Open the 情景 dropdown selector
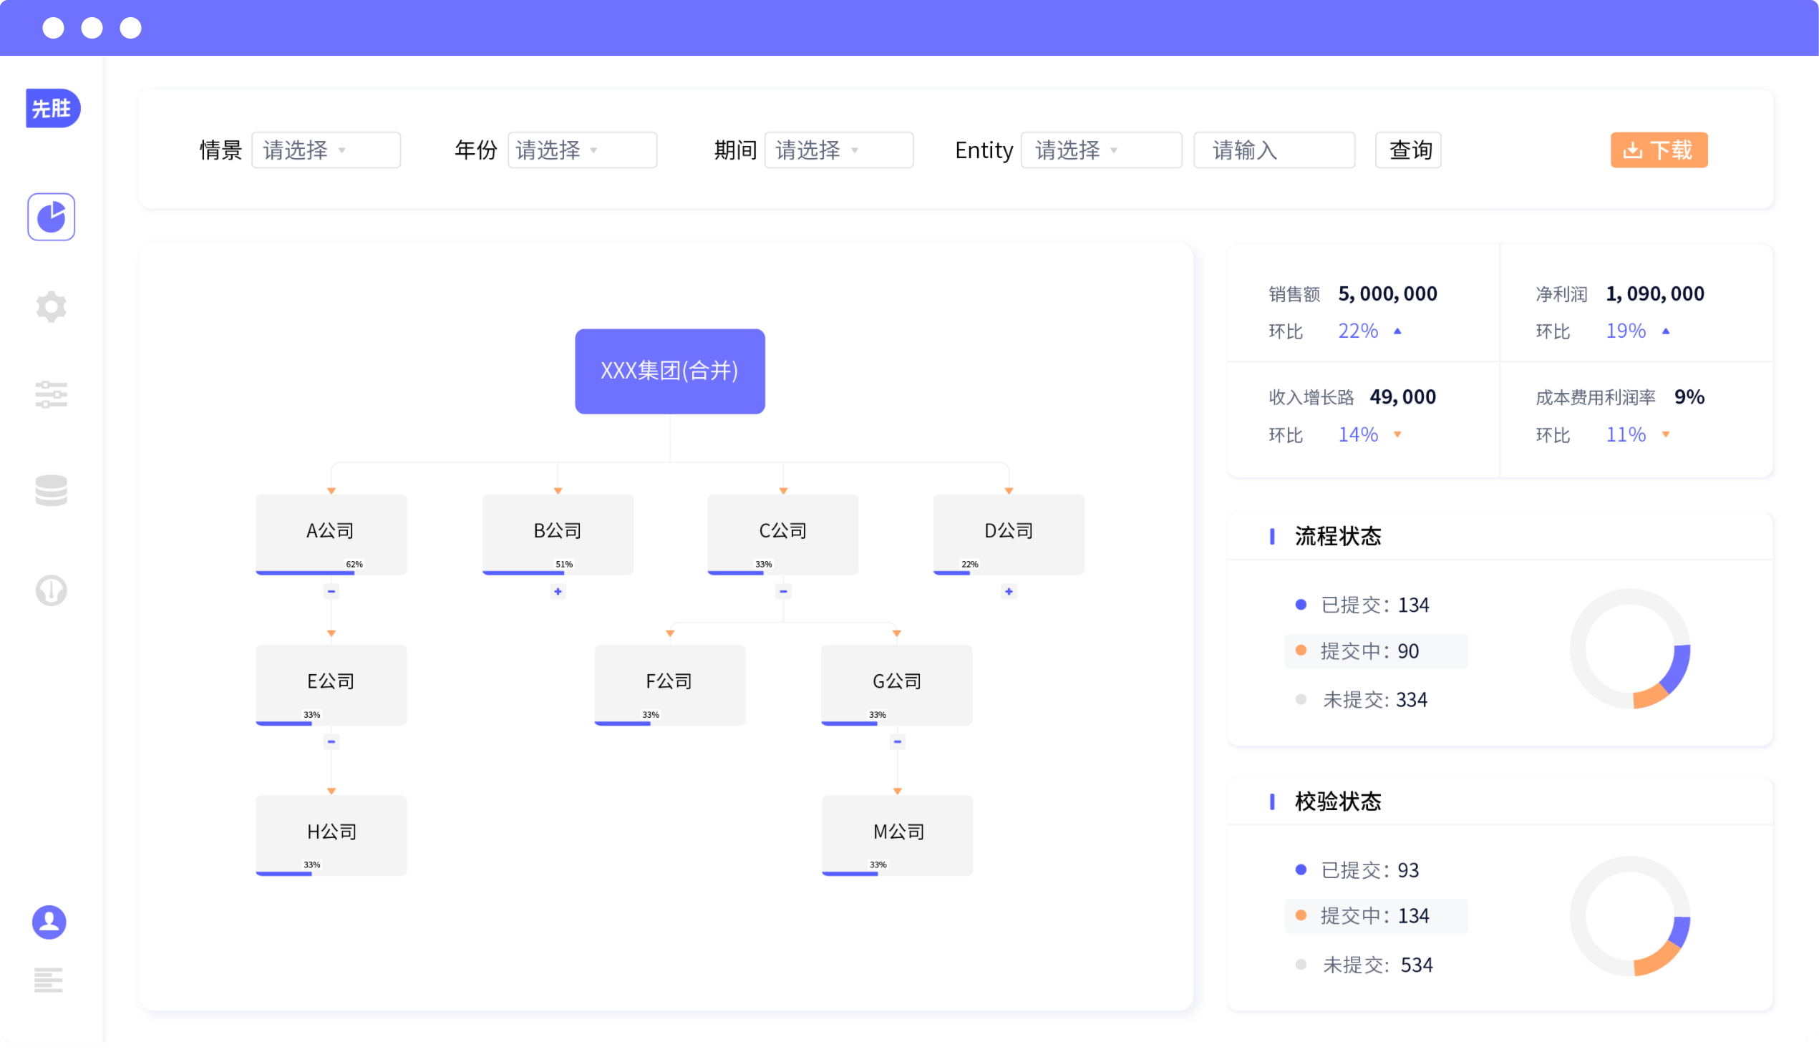The image size is (1819, 1052). click(326, 150)
